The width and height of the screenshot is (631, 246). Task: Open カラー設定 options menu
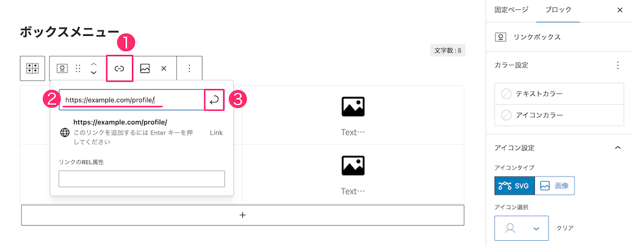618,66
